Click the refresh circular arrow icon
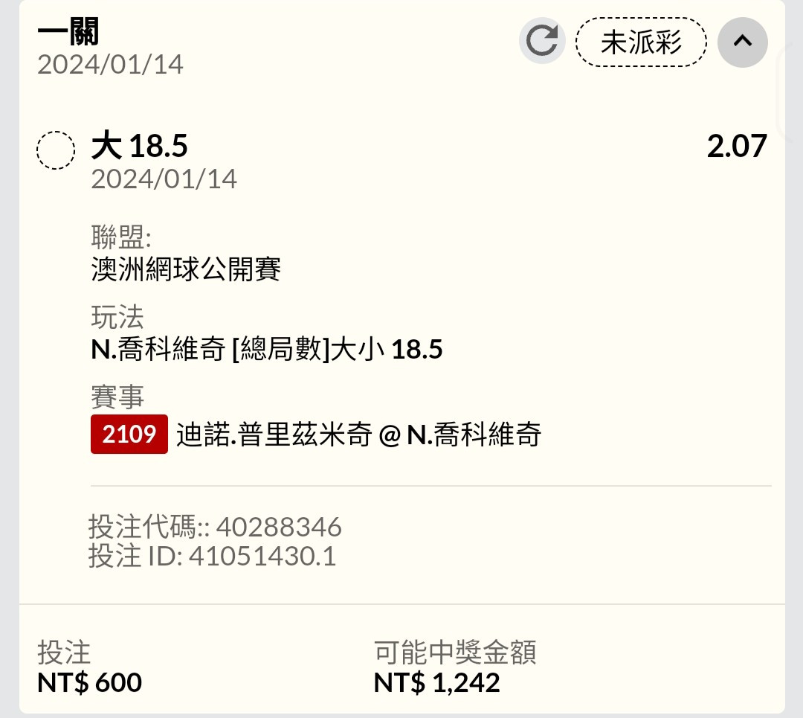 coord(542,41)
